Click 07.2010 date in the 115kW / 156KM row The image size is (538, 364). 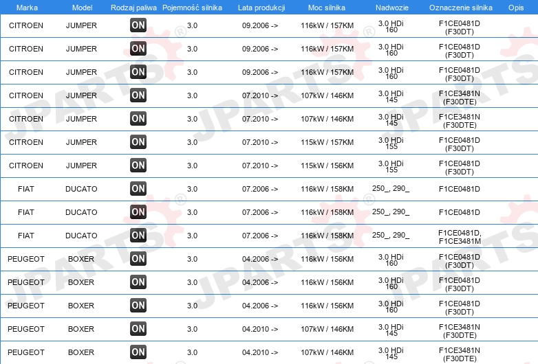(260, 166)
